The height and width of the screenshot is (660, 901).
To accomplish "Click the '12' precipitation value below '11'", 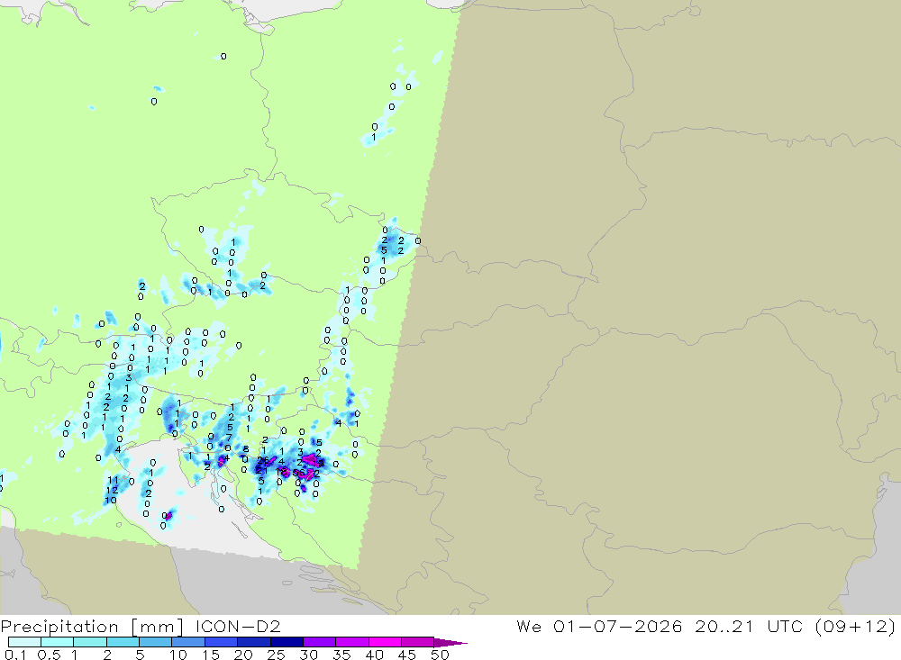I will point(112,490).
